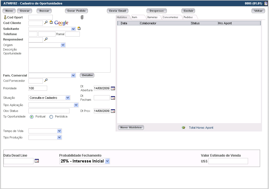Viewport: 269px width, 189px height.
Task: Open supplier lookup next to Cod Fornecedor
Action: click(x=46, y=80)
